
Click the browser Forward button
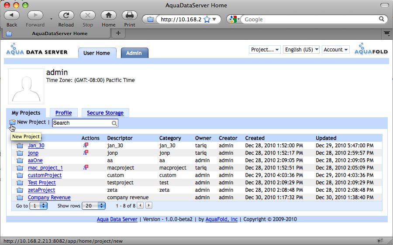(x=35, y=16)
